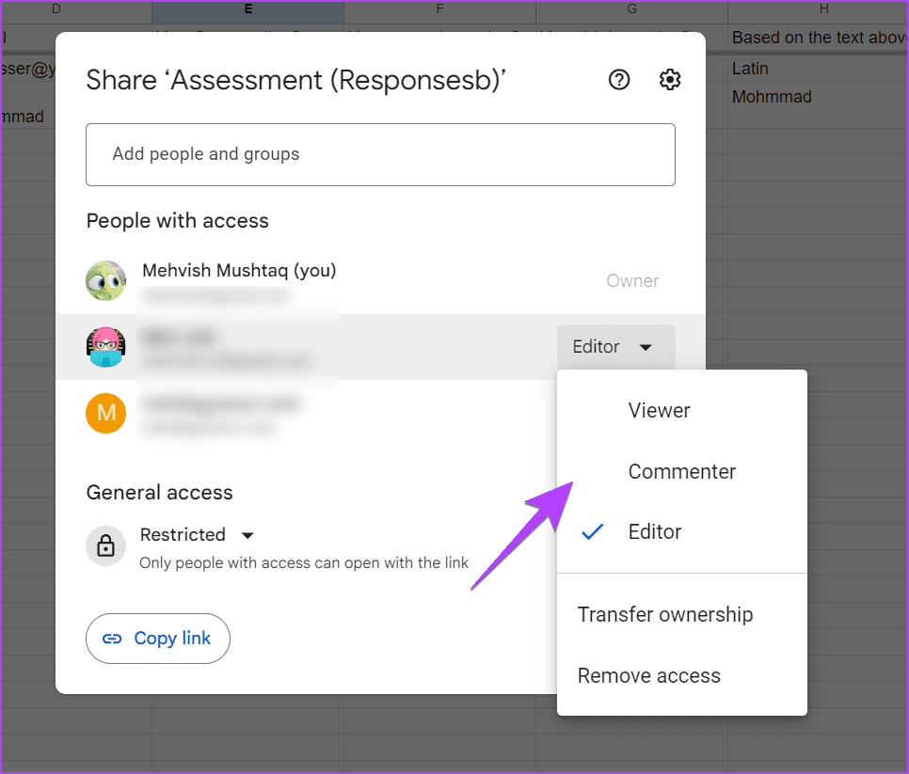Select column E header in the spreadsheet
This screenshot has height=774, width=909.
coord(247,9)
